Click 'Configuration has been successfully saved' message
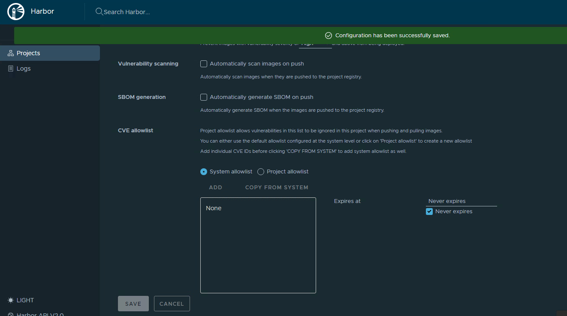The height and width of the screenshot is (316, 567). [x=392, y=36]
